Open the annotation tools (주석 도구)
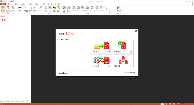 pyautogui.click(x=54, y=9)
